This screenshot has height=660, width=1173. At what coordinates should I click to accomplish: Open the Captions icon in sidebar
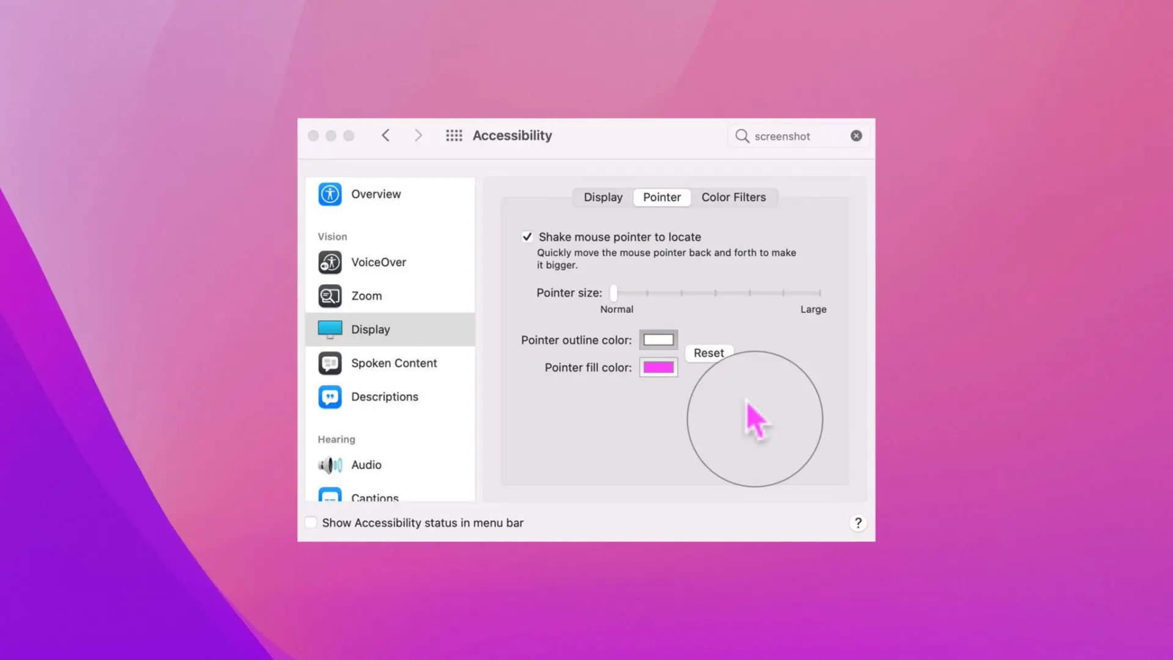[x=330, y=494]
